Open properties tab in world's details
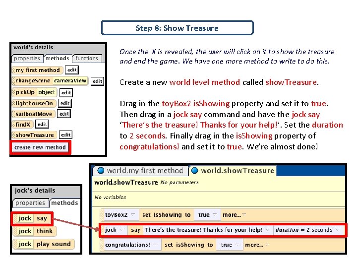This screenshot has width=357, height=268. coord(27,59)
